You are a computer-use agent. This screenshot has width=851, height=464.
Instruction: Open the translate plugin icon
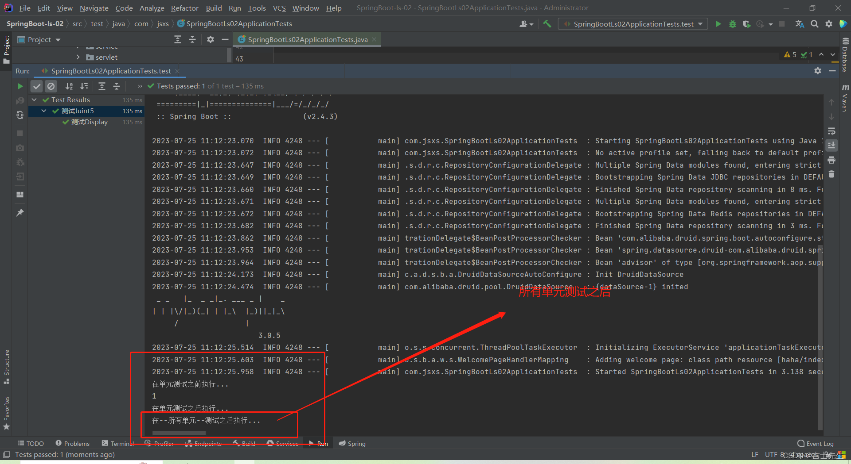click(x=800, y=24)
